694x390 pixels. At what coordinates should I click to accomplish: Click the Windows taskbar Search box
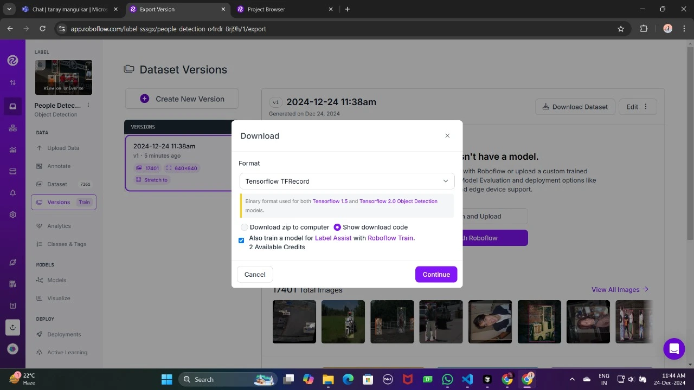227,379
